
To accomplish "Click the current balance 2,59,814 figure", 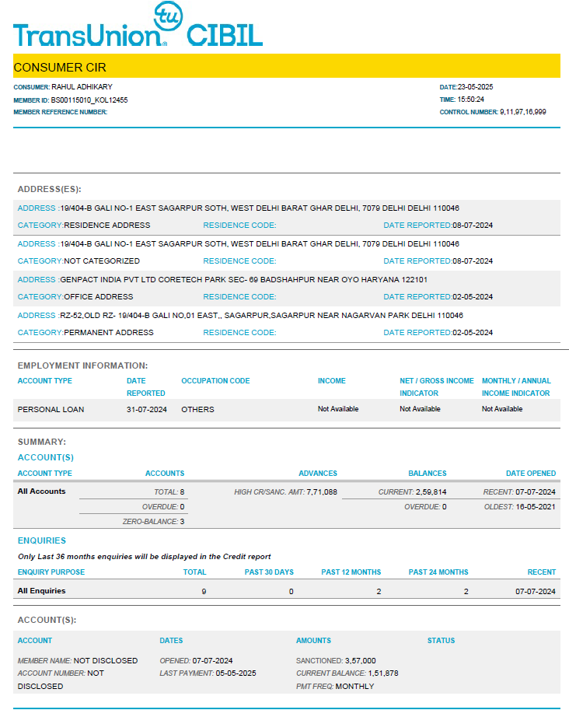I will coord(429,492).
